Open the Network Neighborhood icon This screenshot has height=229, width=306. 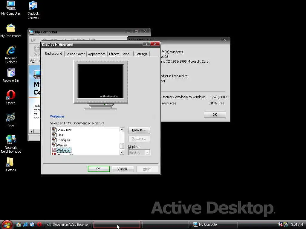(11, 144)
